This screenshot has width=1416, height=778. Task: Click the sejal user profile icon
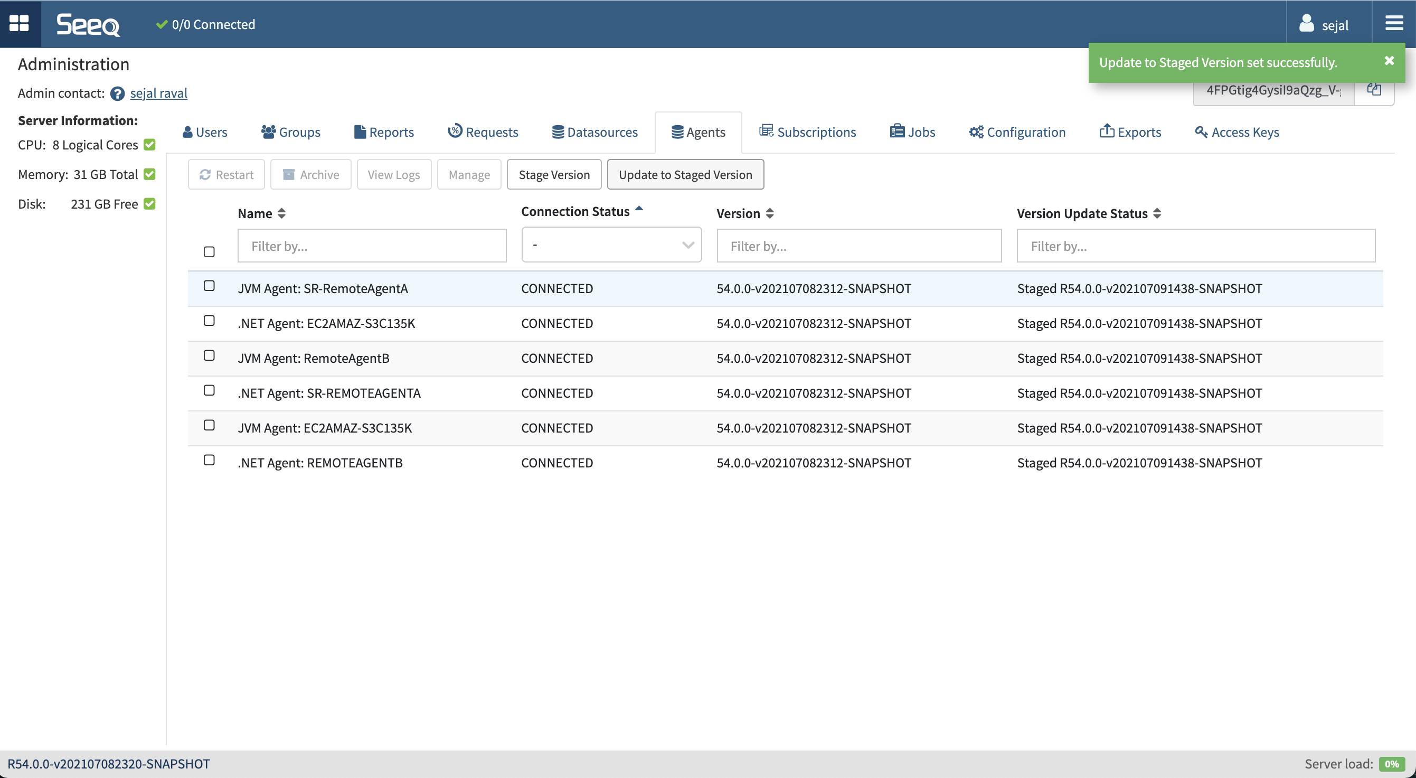point(1306,24)
